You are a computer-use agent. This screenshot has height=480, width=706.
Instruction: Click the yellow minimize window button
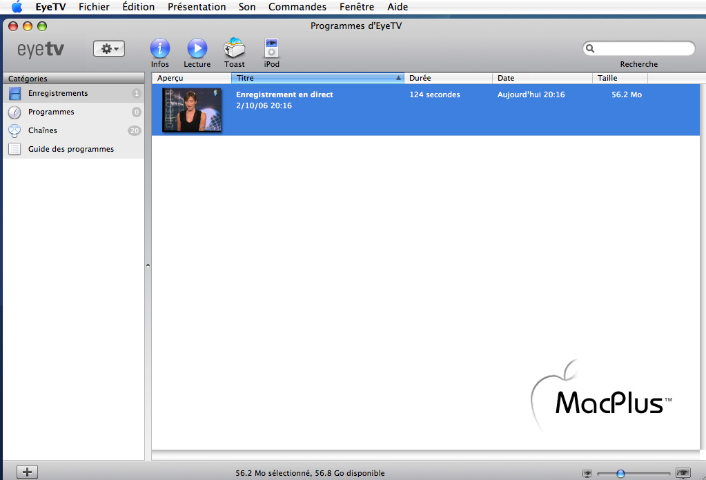click(28, 26)
